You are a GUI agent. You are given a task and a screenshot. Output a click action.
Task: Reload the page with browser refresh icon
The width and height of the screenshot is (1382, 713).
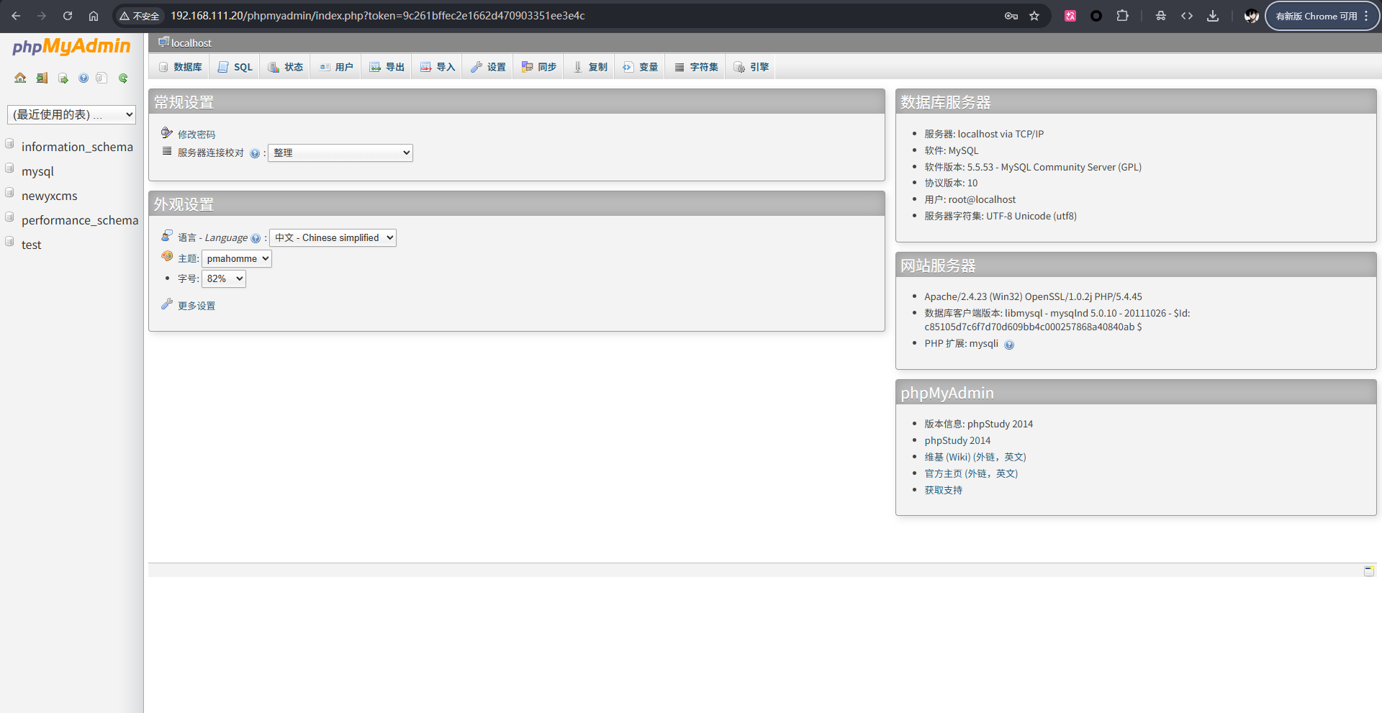[x=68, y=16]
